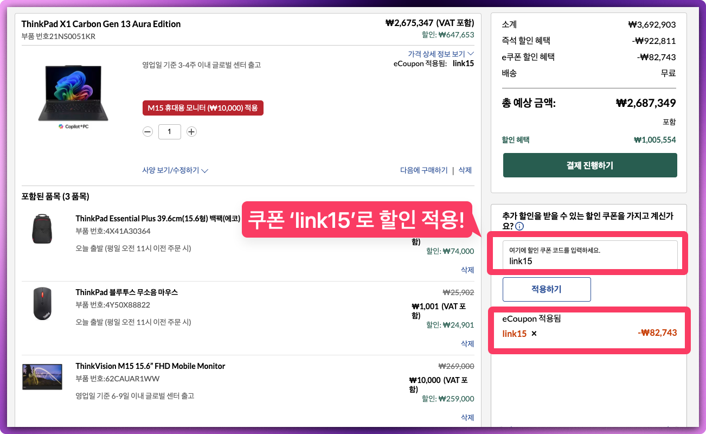
Task: Click the coupon code input field
Action: pos(590,256)
